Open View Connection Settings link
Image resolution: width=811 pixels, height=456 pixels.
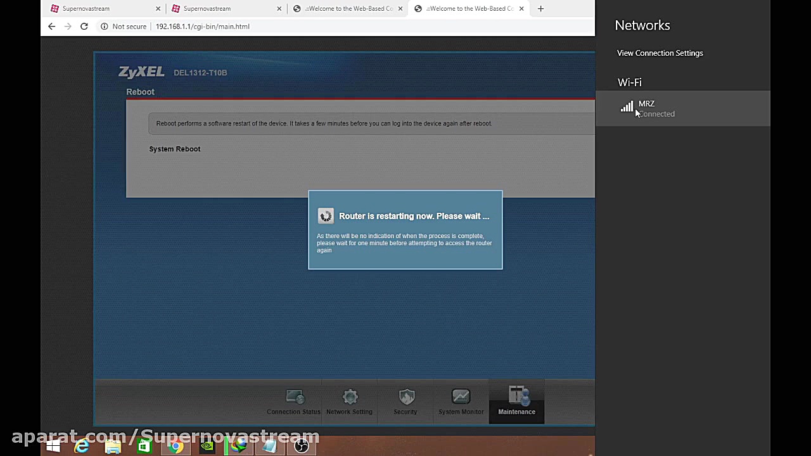(660, 53)
